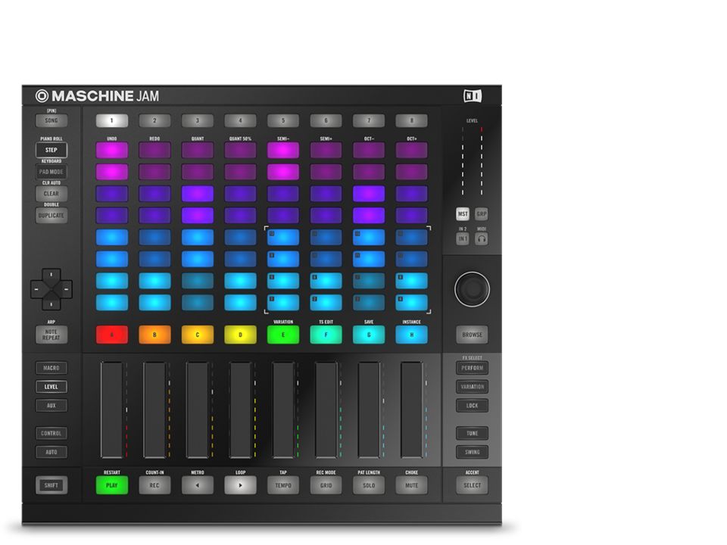
Task: Select scene button 1
Action: coord(111,120)
